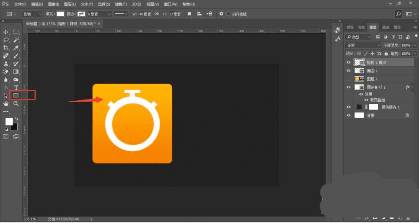Pick the Eyedropper tool
This screenshot has width=419, height=223.
tap(16, 48)
